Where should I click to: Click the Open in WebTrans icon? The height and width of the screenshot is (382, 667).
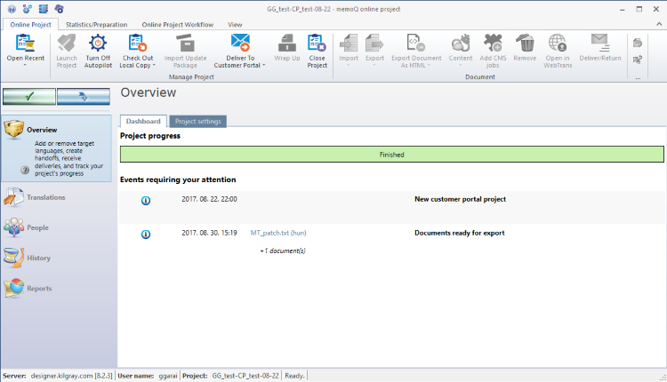[x=557, y=43]
